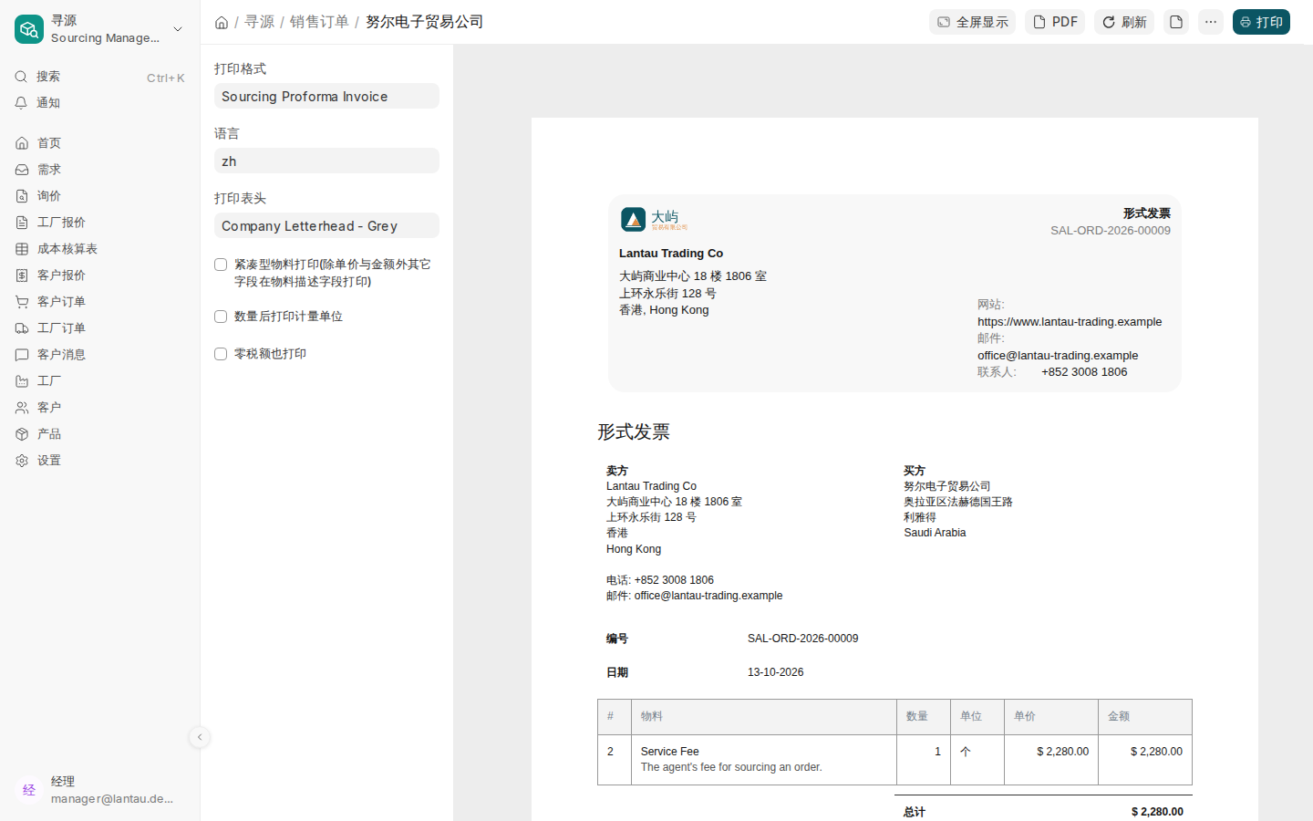Viewport: 1313px width, 821px height.
Task: Click the 客户报价 icon
Action: pos(22,275)
